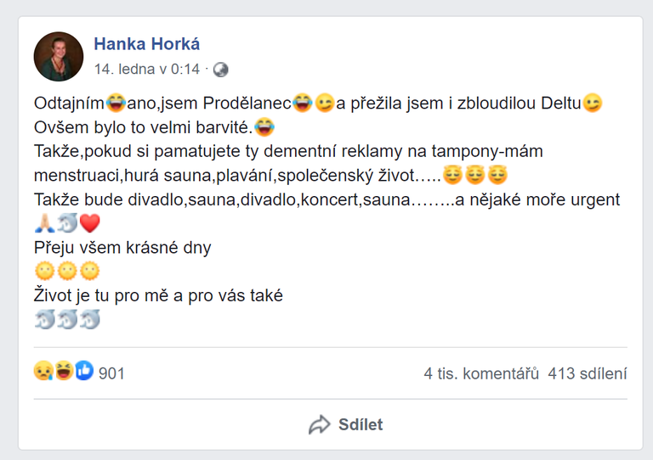The image size is (653, 460).
Task: Open the Hanka Horká profile name link
Action: tap(146, 44)
